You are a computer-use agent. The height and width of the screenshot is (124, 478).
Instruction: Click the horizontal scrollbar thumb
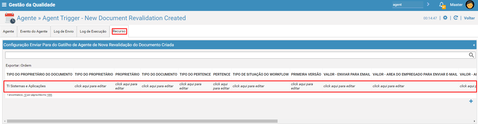[142, 121]
